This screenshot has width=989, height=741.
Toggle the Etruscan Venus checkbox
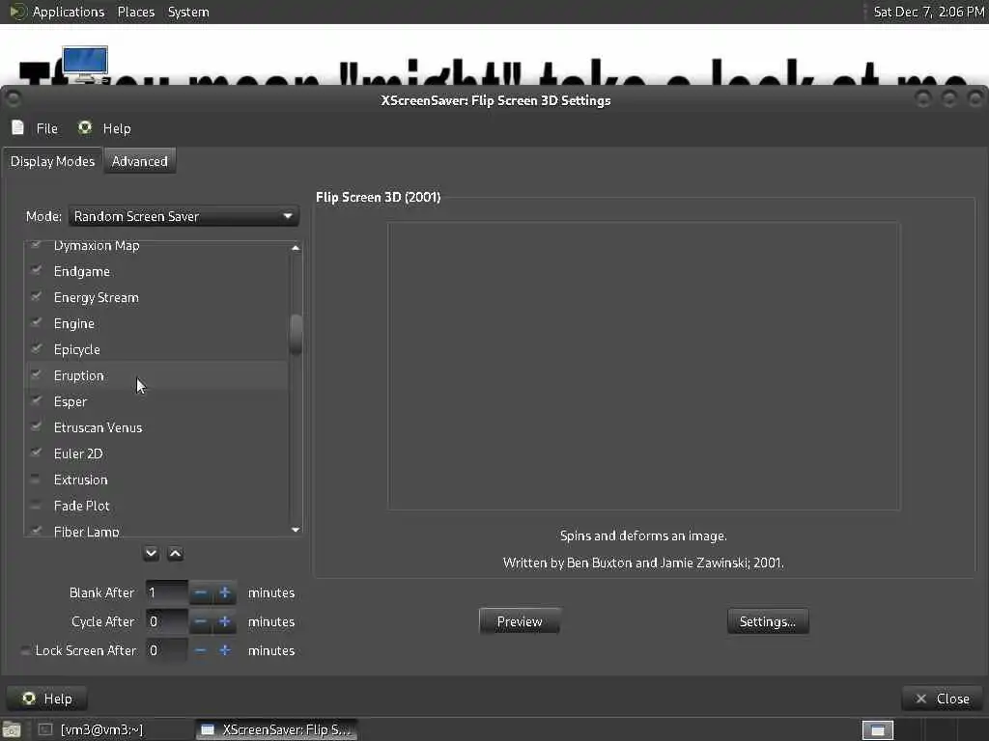coord(36,427)
